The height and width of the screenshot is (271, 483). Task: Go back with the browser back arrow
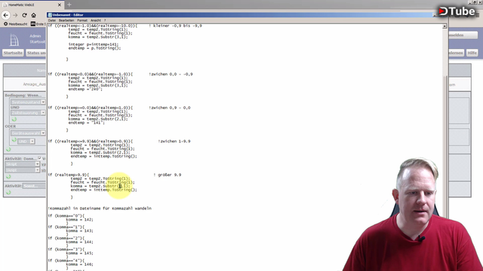tap(5, 15)
